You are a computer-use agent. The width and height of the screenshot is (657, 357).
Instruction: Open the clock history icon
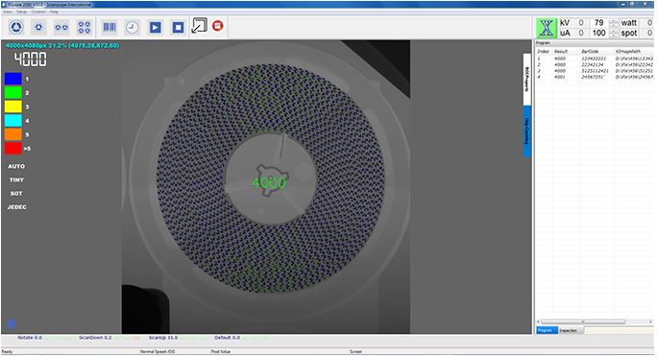(x=132, y=28)
